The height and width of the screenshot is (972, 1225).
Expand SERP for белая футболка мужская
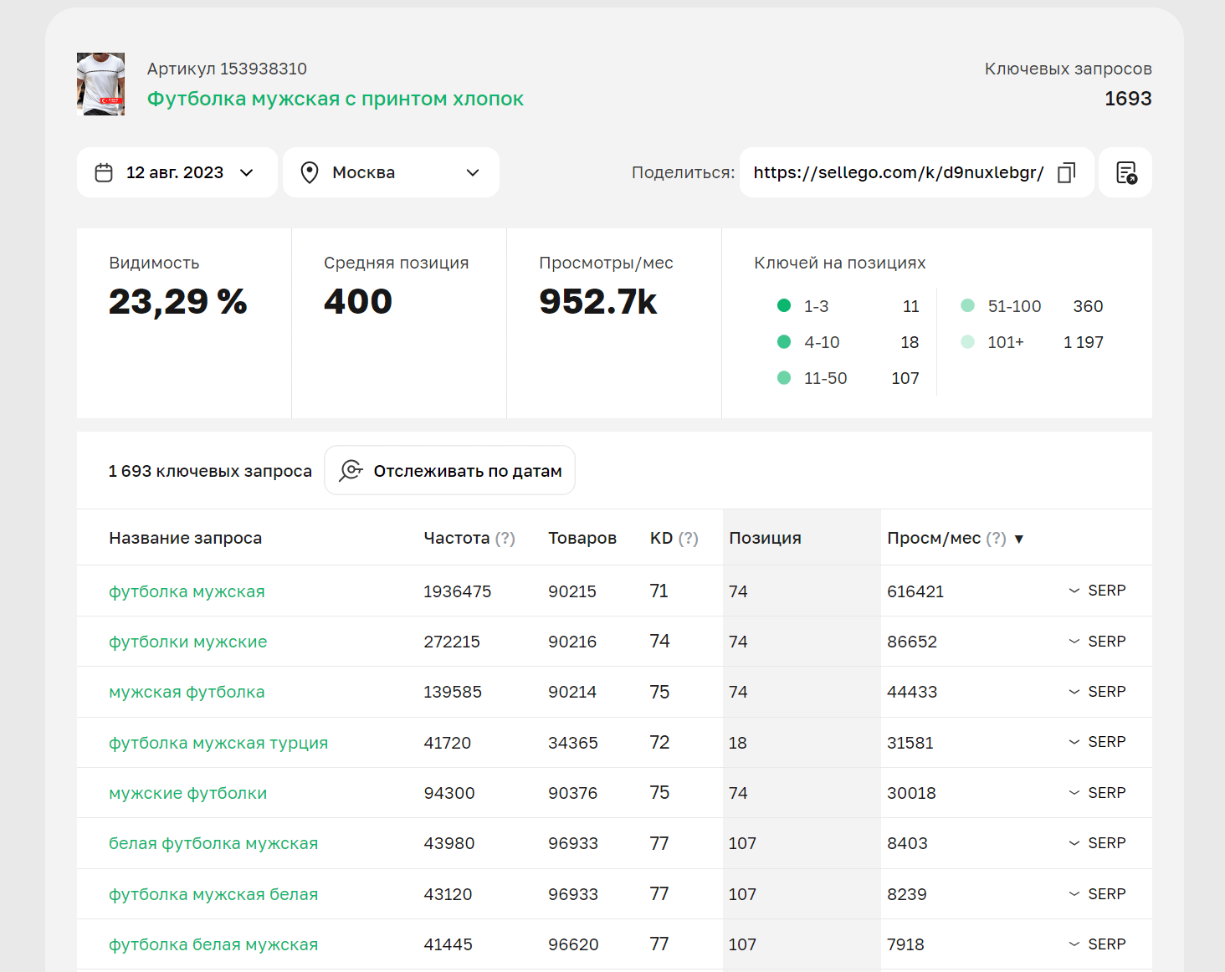point(1097,843)
